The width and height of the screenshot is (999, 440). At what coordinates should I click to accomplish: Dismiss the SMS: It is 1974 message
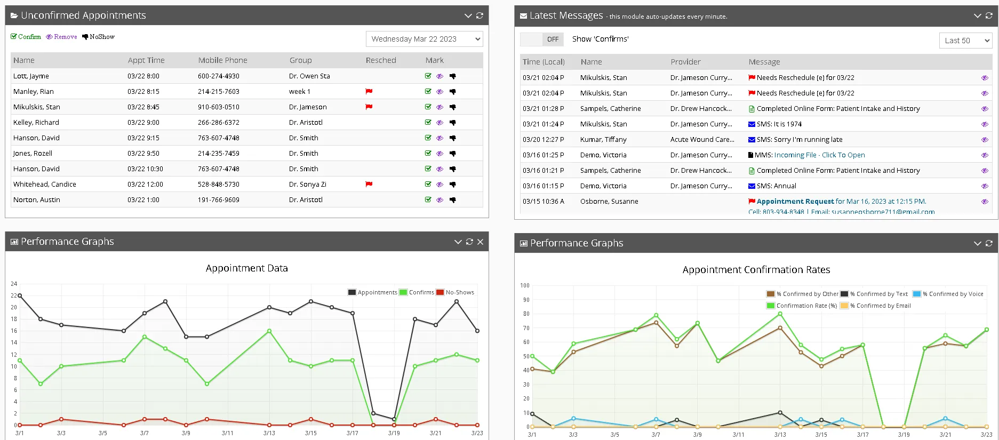click(985, 124)
